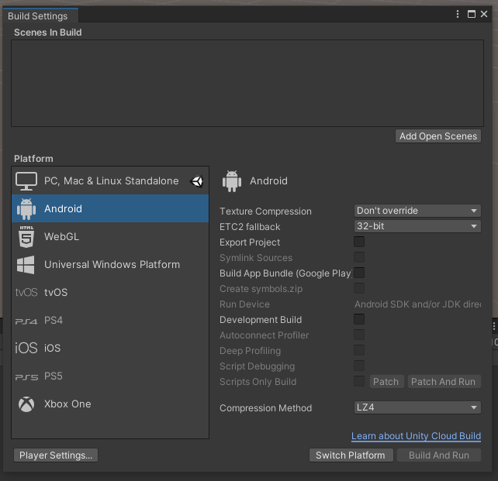
Task: Open the Build Settings window options menu
Action: tap(458, 14)
